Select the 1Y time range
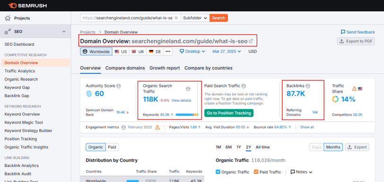The width and height of the screenshot is (384, 182). (x=239, y=147)
